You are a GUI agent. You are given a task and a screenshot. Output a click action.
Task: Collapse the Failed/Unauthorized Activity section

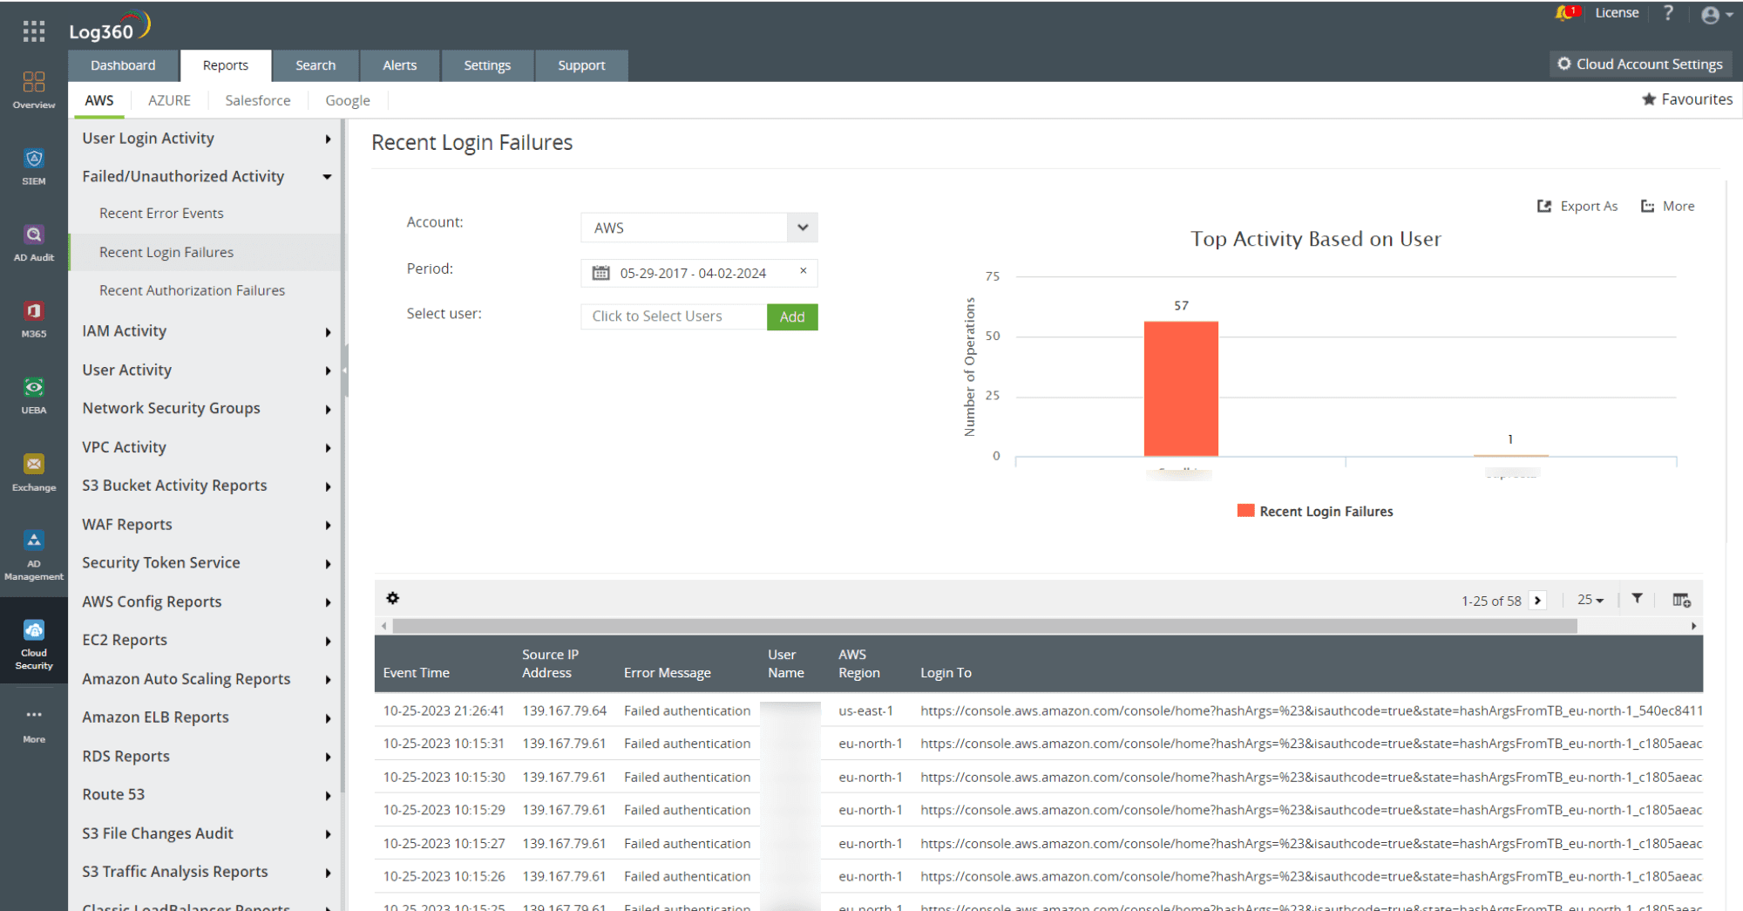[x=327, y=176]
